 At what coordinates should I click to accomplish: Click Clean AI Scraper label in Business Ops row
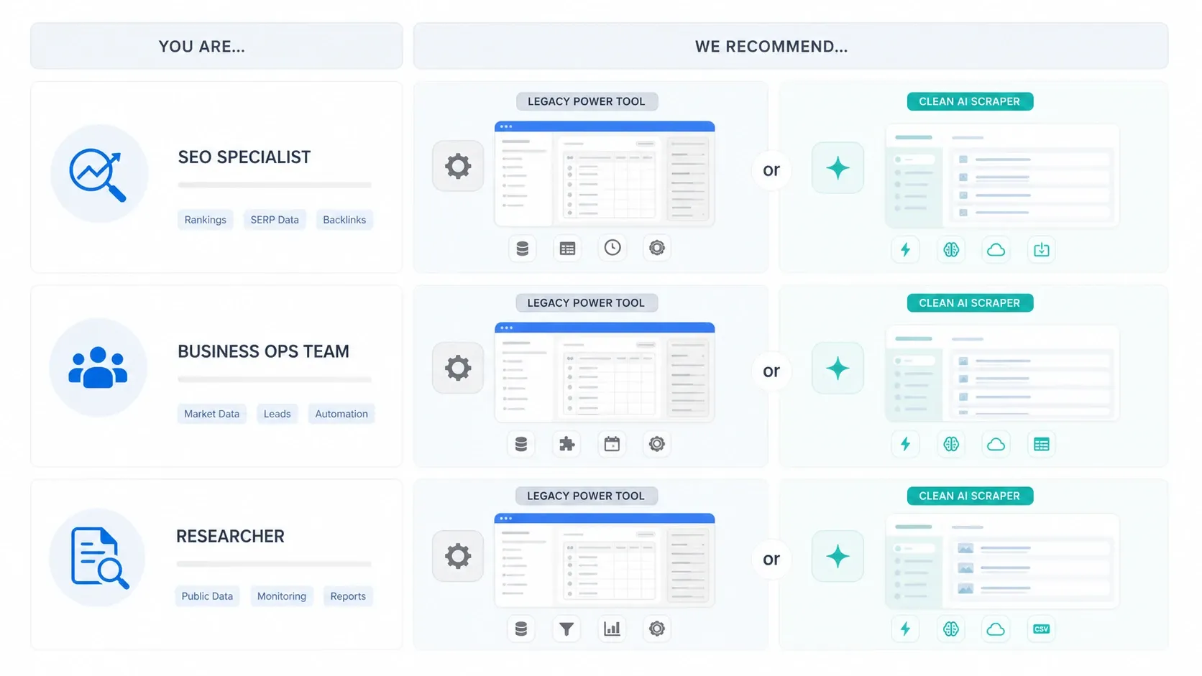[970, 303]
